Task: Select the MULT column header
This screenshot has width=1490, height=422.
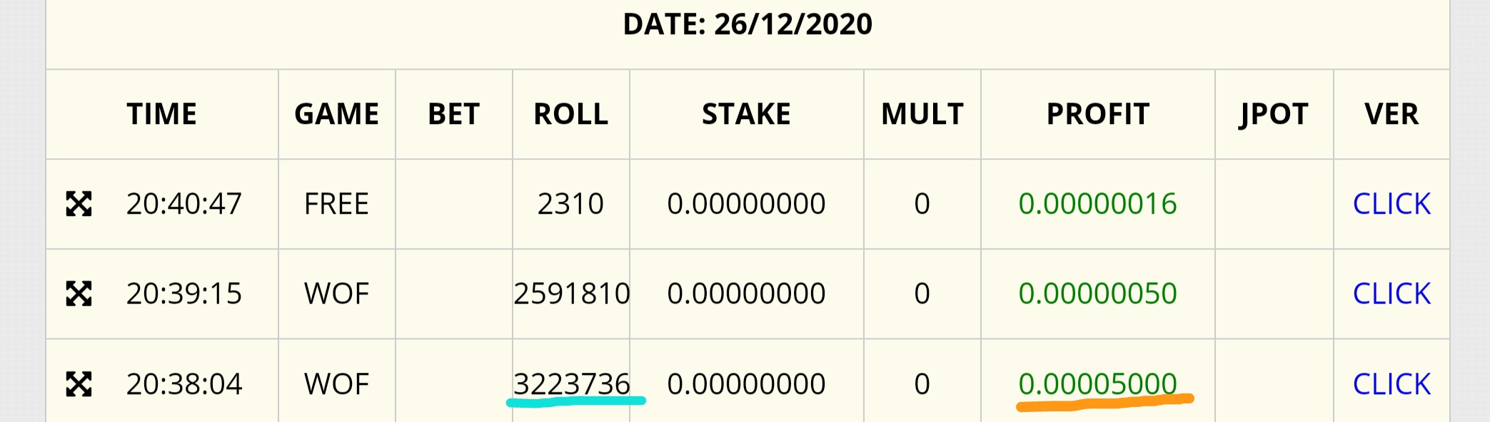Action: click(922, 114)
